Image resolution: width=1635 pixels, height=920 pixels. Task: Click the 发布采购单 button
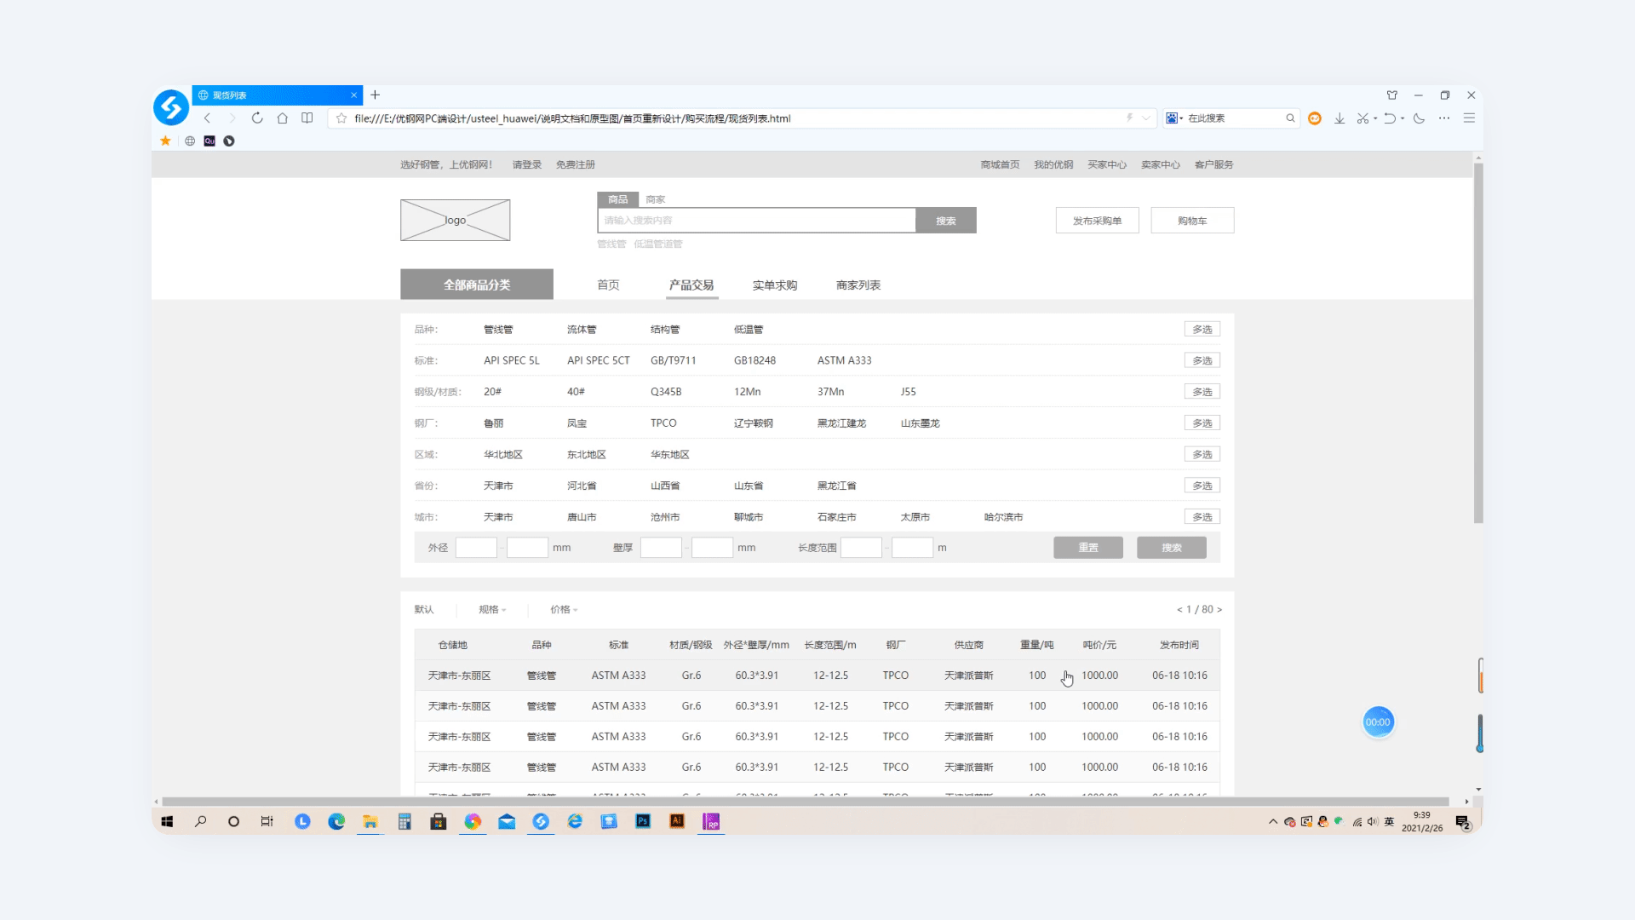click(x=1097, y=221)
